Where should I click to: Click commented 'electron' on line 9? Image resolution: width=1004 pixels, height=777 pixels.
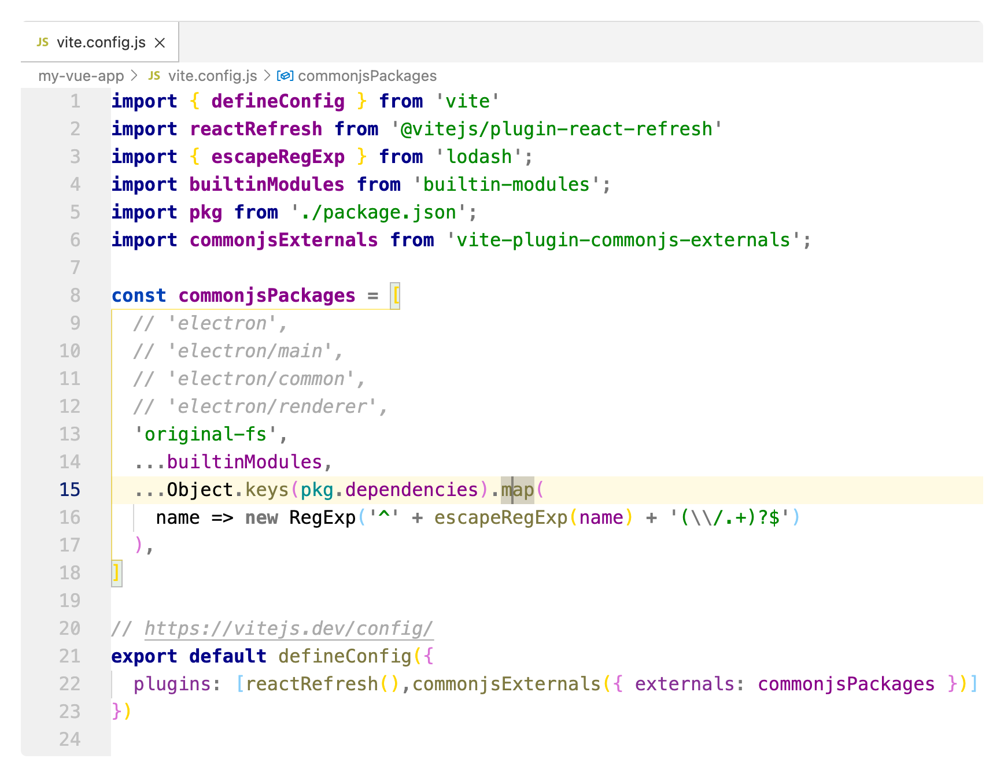(x=223, y=323)
